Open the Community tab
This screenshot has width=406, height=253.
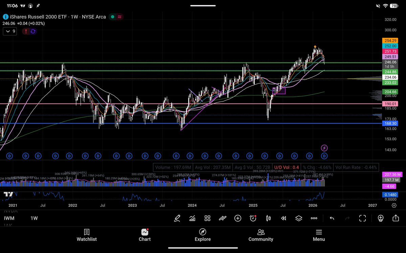(261, 235)
